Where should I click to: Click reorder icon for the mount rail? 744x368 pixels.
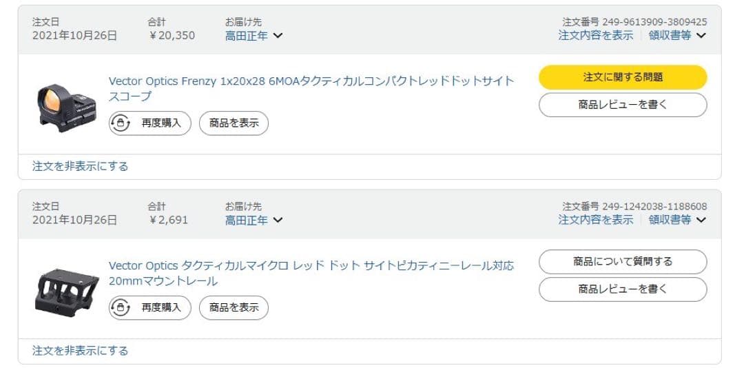[x=121, y=307]
